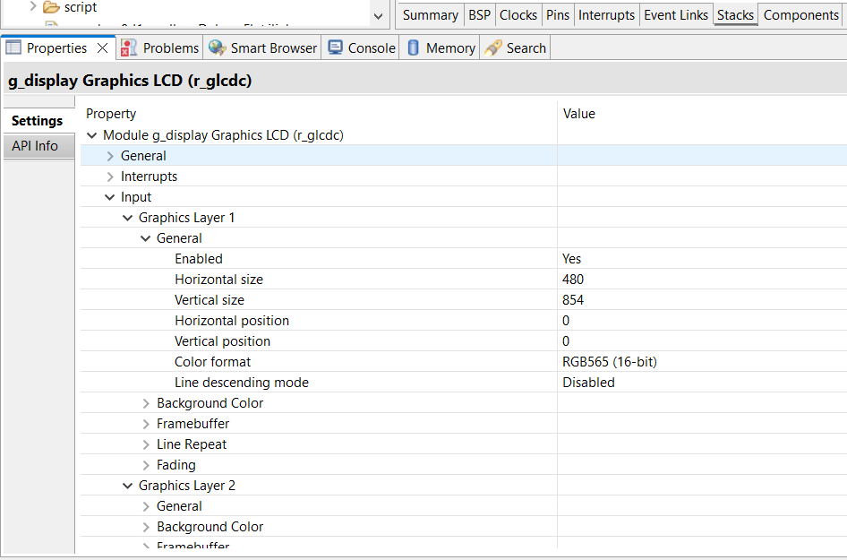Click the Enabled value Yes
The height and width of the screenshot is (560, 847).
tap(571, 259)
